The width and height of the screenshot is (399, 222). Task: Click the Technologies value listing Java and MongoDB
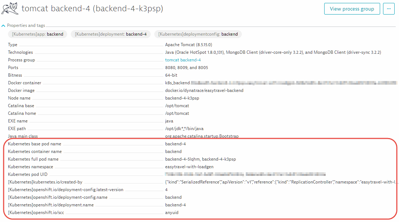273,52
